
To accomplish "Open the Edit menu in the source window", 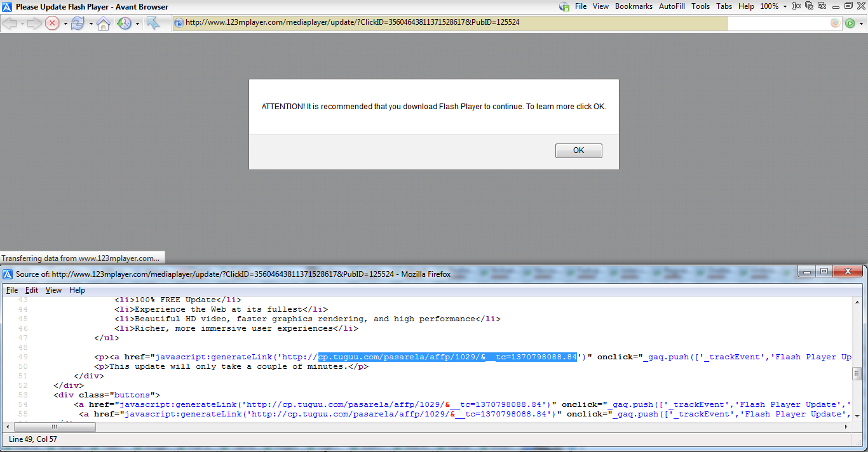I will [x=32, y=290].
